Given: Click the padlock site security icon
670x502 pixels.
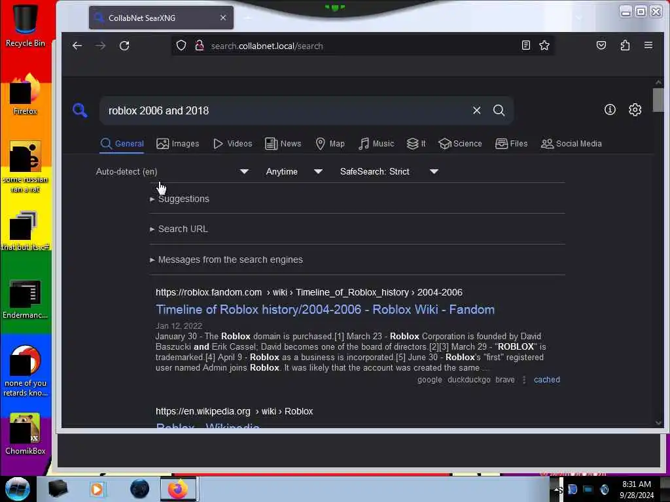Looking at the screenshot, I should (200, 45).
